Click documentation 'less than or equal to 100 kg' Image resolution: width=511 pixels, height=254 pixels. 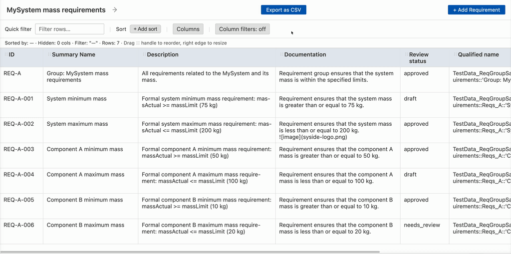(338, 181)
